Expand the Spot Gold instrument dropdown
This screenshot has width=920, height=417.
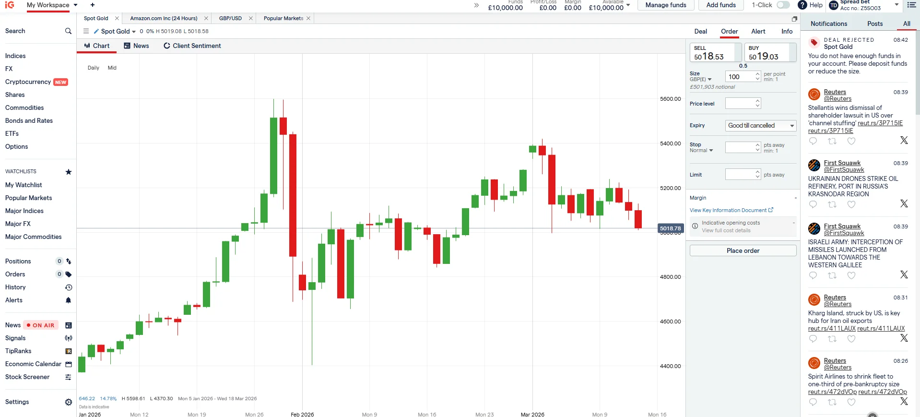point(134,32)
